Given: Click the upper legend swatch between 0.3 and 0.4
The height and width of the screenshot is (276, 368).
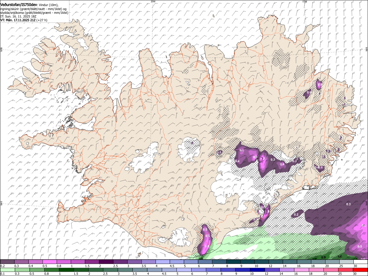Looking at the screenshot, I should tap(21, 262).
